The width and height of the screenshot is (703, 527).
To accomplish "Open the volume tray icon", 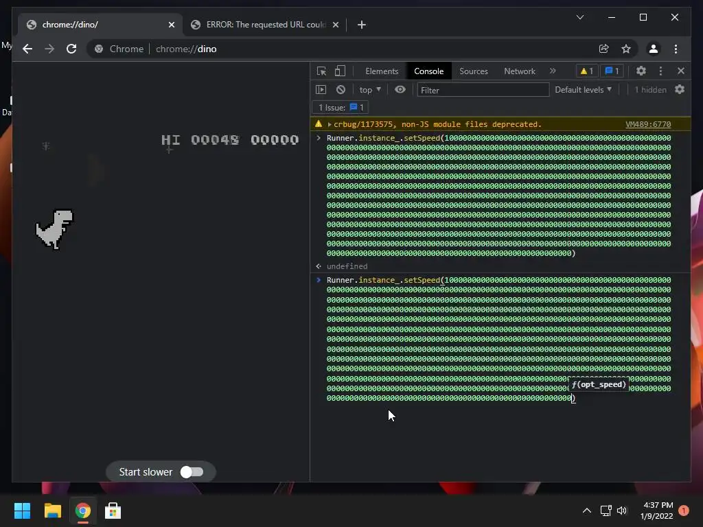I will click(622, 511).
